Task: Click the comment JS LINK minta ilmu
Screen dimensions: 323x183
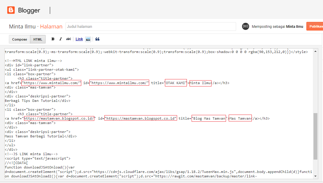Action: (31, 154)
